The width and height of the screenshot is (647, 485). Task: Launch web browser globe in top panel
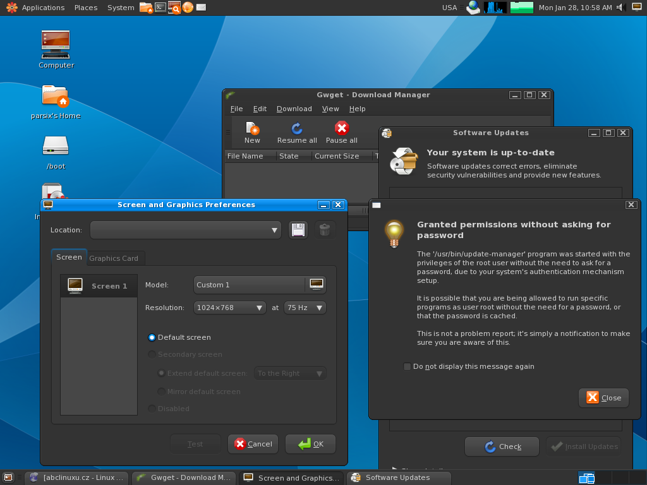coord(188,7)
